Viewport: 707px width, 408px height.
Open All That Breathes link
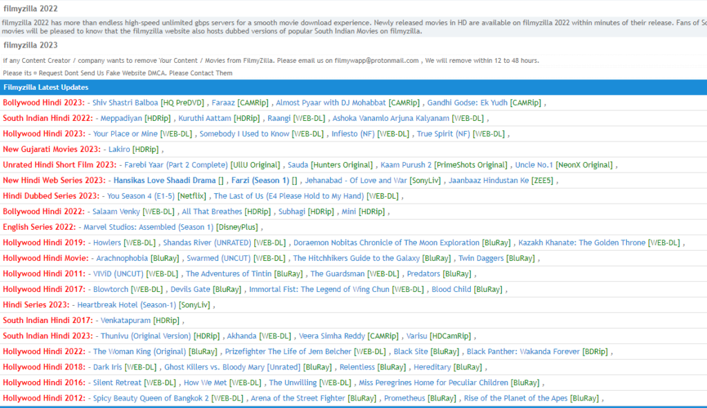(212, 211)
